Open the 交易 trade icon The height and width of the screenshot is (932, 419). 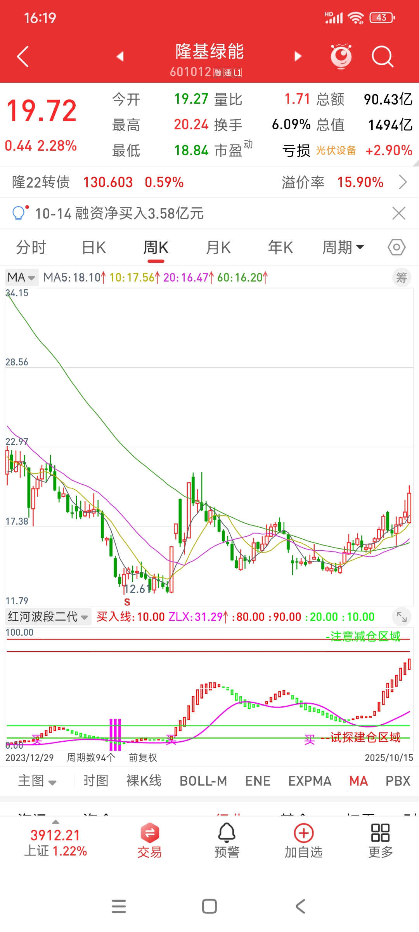pyautogui.click(x=149, y=841)
